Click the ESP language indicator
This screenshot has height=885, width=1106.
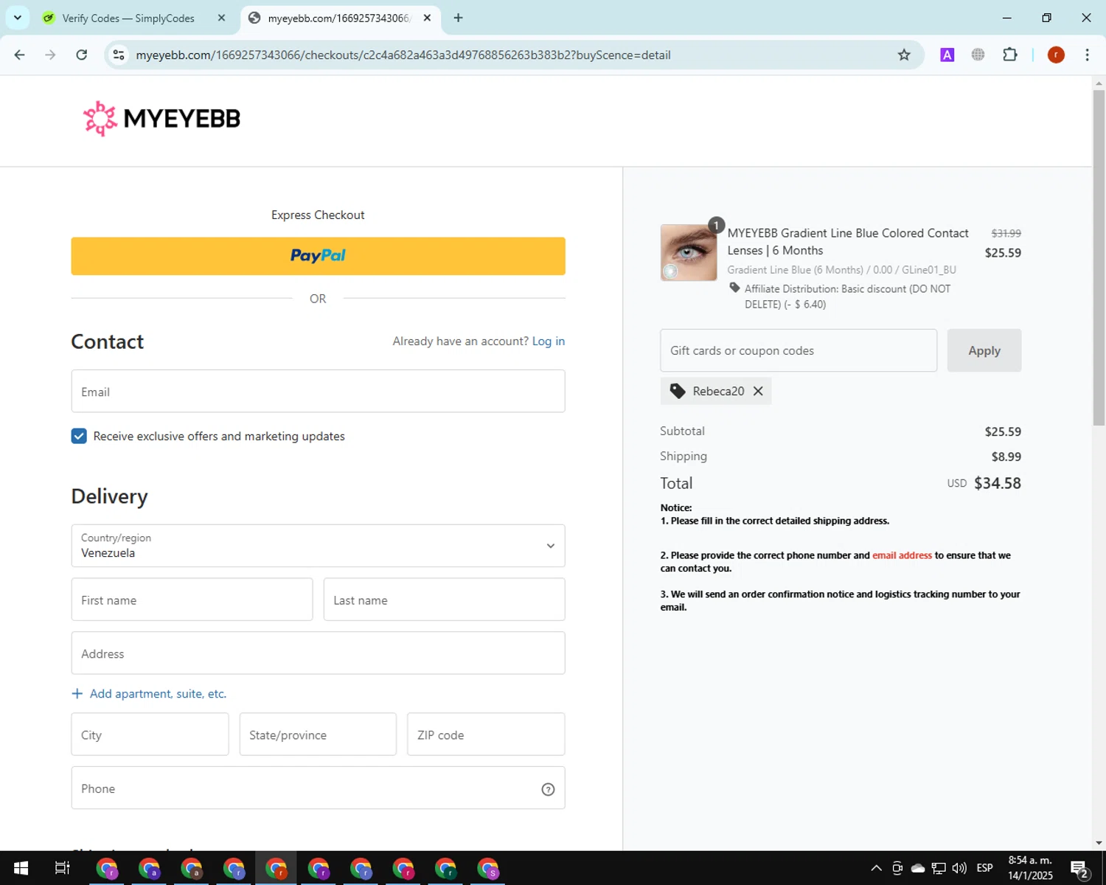(x=984, y=868)
